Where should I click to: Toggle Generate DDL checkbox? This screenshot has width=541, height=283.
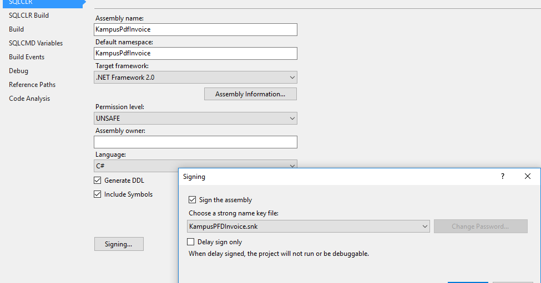pos(98,180)
